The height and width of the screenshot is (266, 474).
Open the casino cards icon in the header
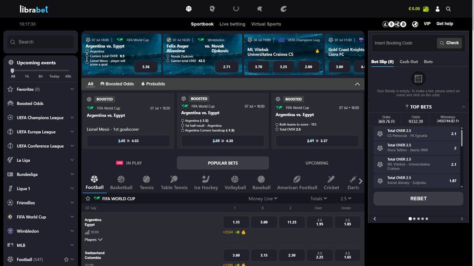click(x=213, y=9)
